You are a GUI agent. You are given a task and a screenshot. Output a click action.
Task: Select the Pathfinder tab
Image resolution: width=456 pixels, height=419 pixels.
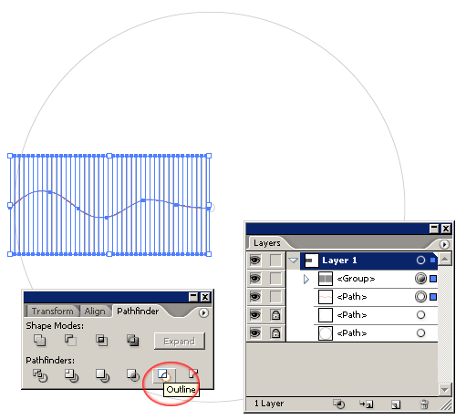tap(138, 312)
